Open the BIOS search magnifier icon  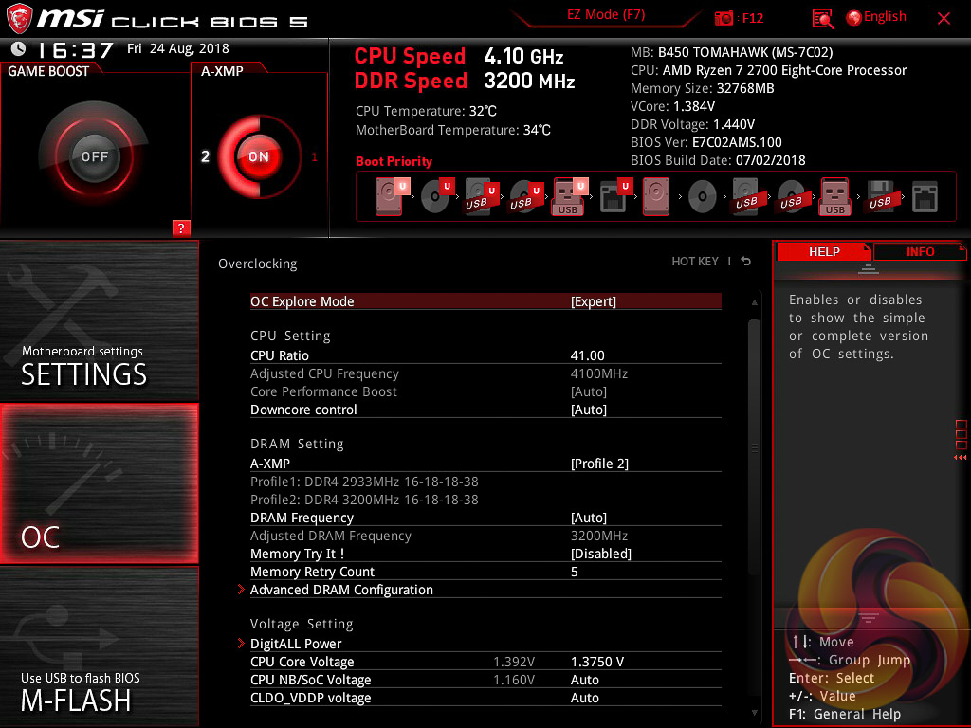tap(822, 19)
